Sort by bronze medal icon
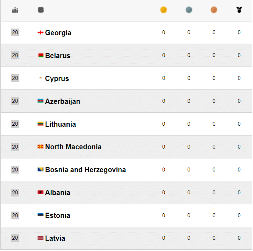Screen dimensions: 253x251 click(x=214, y=10)
